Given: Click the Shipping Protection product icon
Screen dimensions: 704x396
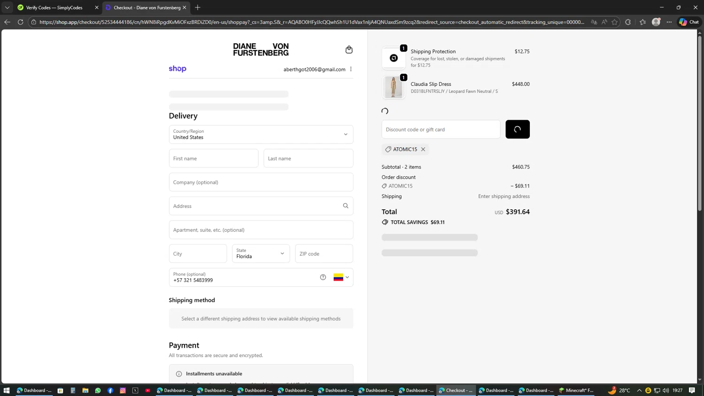Looking at the screenshot, I should 393,58.
